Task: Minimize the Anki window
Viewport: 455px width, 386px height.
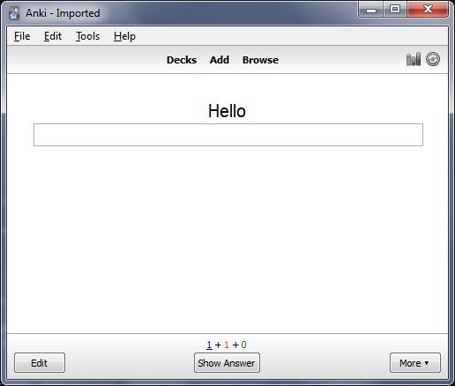Action: coord(371,10)
